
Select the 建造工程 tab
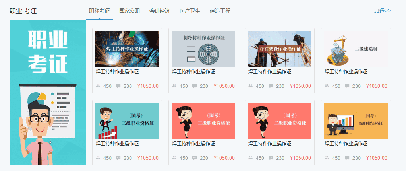[220, 11]
